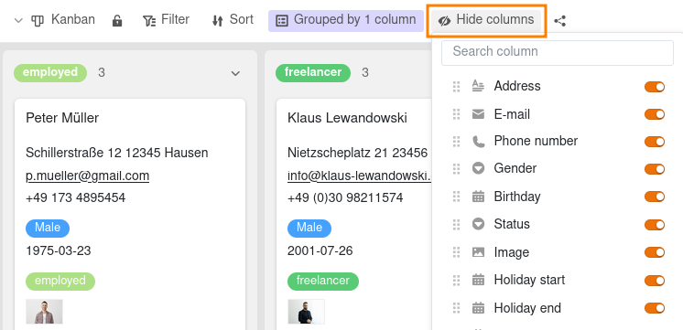This screenshot has height=330, width=683.
Task: Click the calendar icon next to Holiday start
Action: tap(478, 280)
